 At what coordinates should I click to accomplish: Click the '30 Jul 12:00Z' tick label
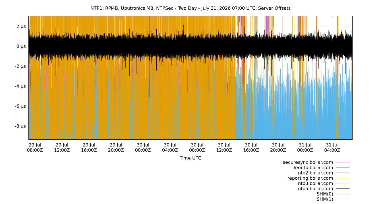pos(224,148)
